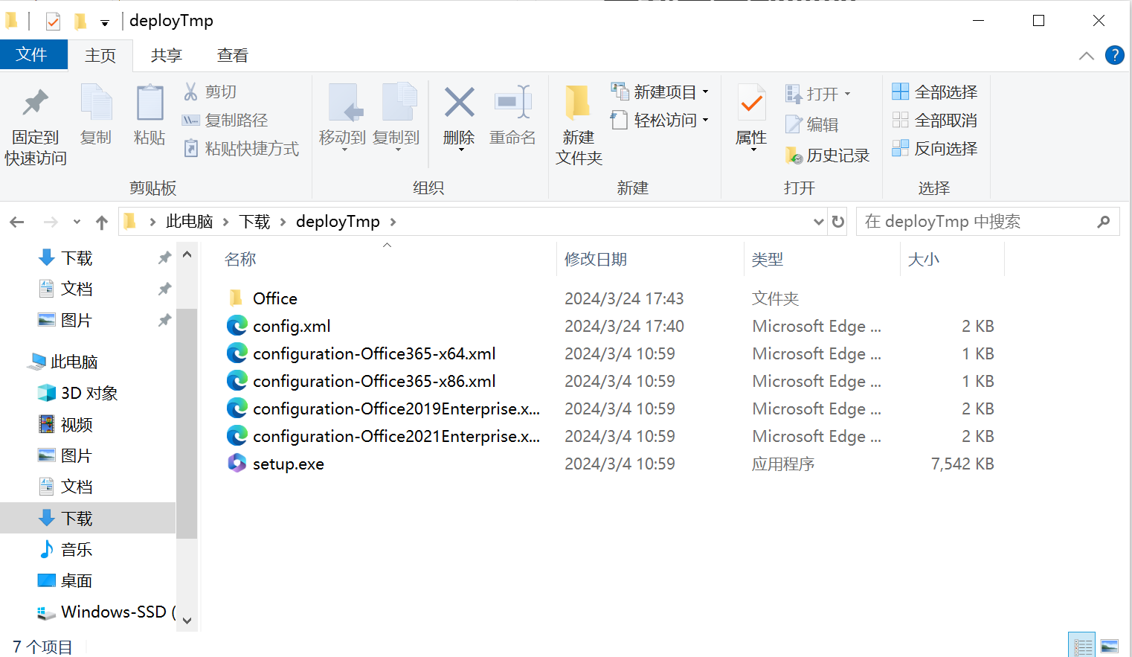Click Select all (全部选择)

pyautogui.click(x=934, y=92)
